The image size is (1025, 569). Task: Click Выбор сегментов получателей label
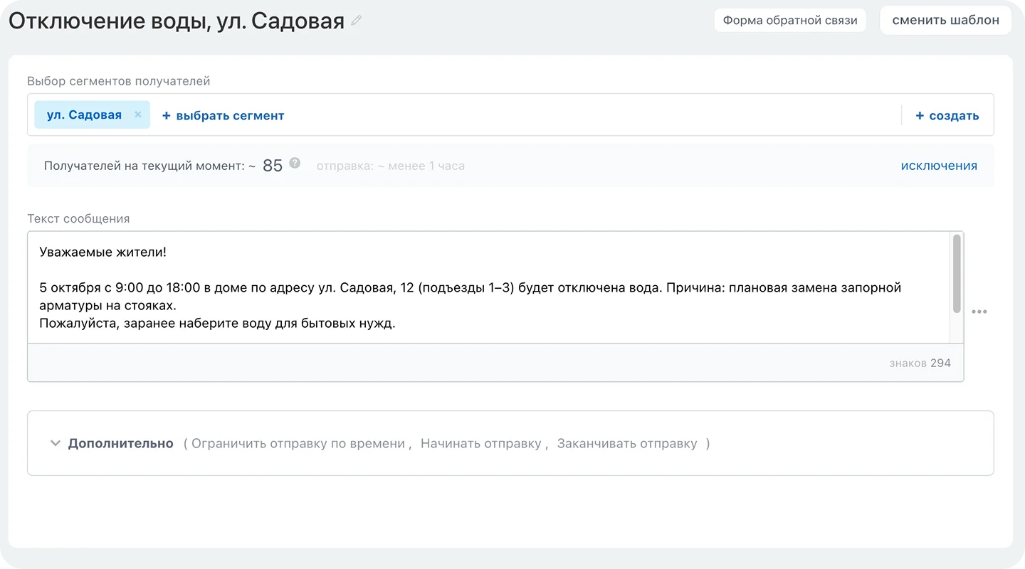[x=119, y=81]
